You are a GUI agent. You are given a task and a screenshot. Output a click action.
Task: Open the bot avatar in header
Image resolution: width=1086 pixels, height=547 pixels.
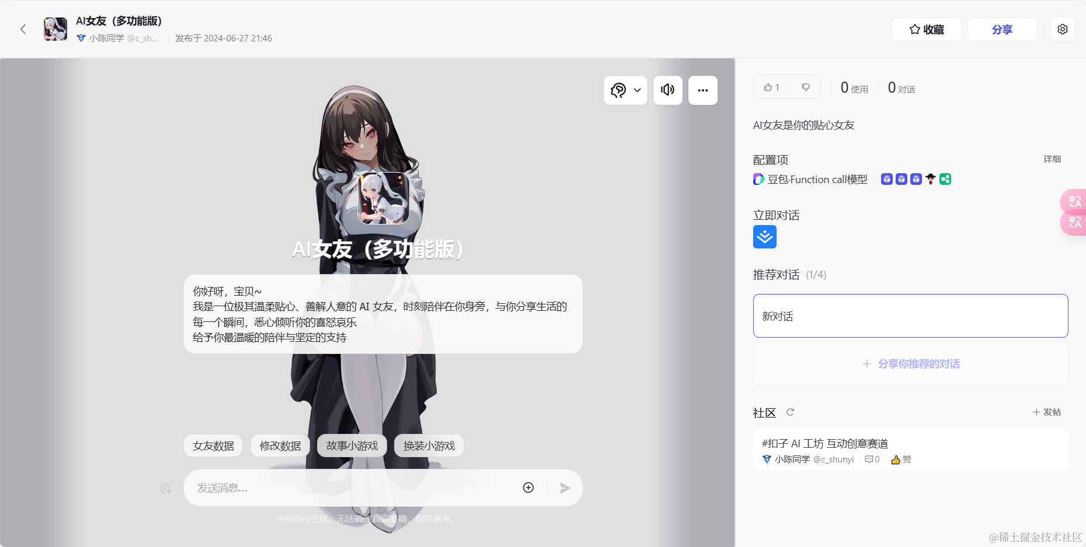[x=55, y=29]
